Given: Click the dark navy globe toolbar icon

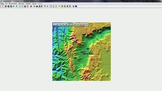Looking at the screenshot, I should click(x=8, y=6).
